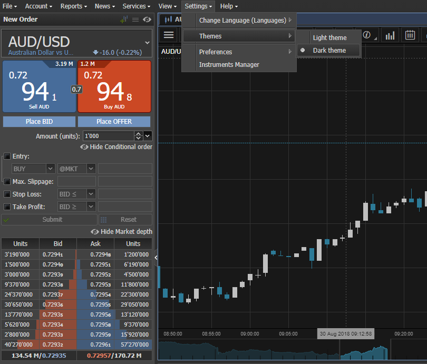Click the Place BID button
The height and width of the screenshot is (364, 427).
coord(39,122)
